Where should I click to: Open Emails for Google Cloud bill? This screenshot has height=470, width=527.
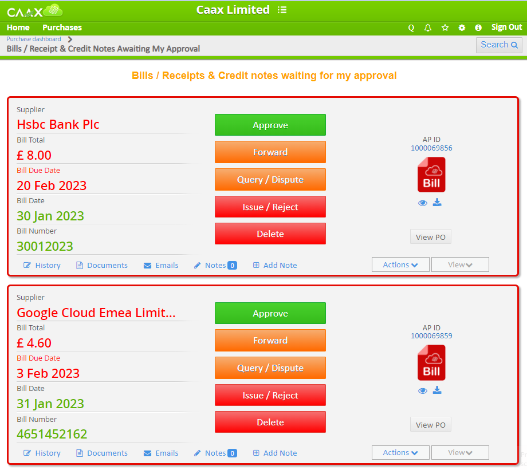pyautogui.click(x=161, y=453)
